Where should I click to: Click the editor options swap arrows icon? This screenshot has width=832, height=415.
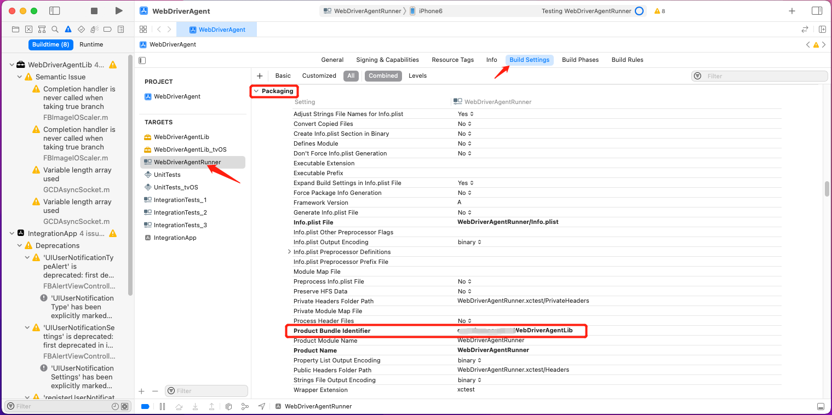[x=805, y=30]
